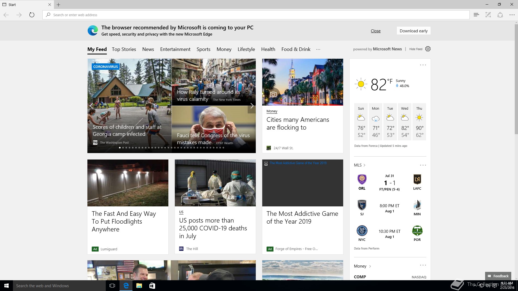Focus the search or web address field
This screenshot has height=291, width=518.
[256, 15]
